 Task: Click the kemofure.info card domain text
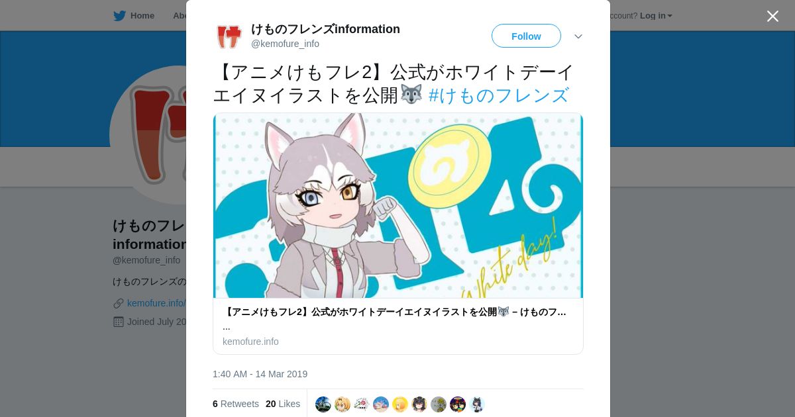[250, 342]
